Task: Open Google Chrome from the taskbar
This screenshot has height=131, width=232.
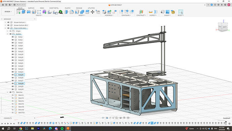Action: 21,129
